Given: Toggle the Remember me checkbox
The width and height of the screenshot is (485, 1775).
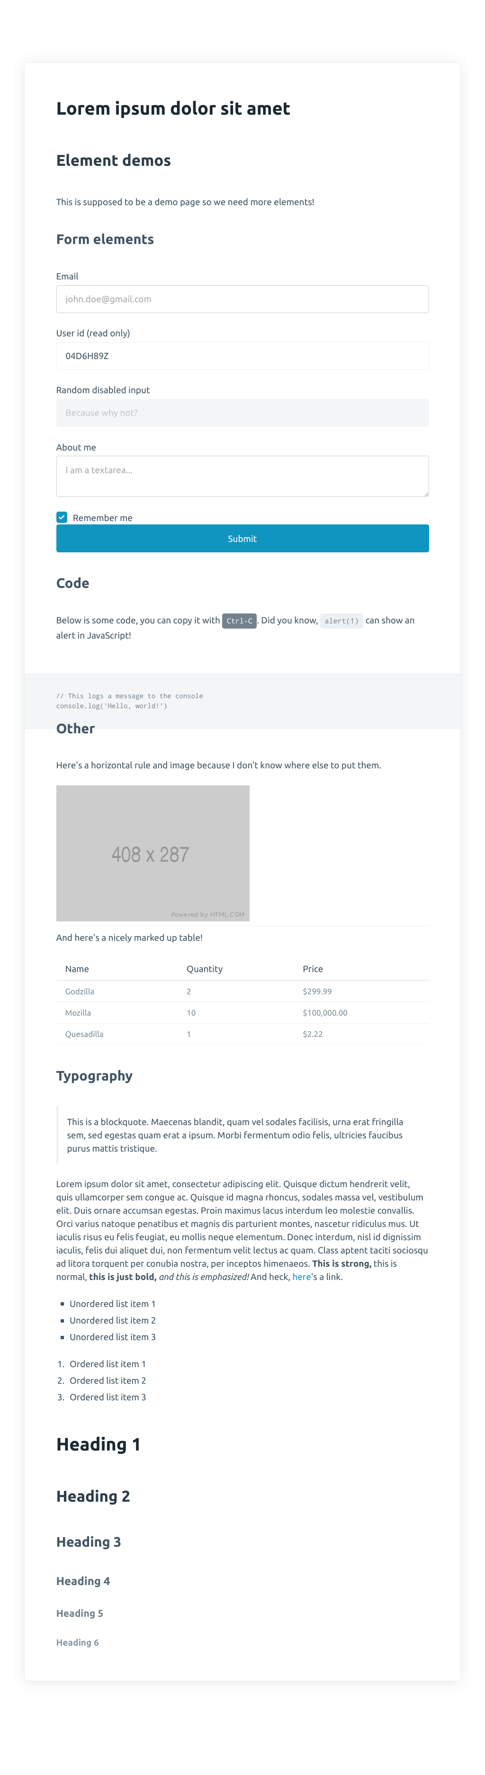Looking at the screenshot, I should click(62, 517).
